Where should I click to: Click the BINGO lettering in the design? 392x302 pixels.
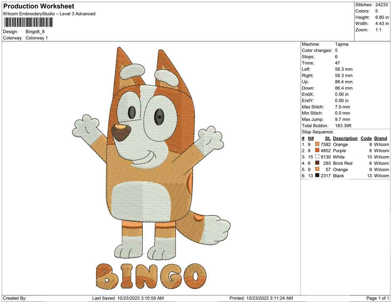[x=151, y=276]
